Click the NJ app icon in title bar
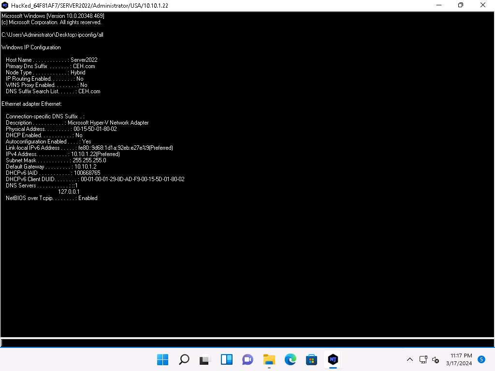This screenshot has height=371, width=495. (x=5, y=5)
